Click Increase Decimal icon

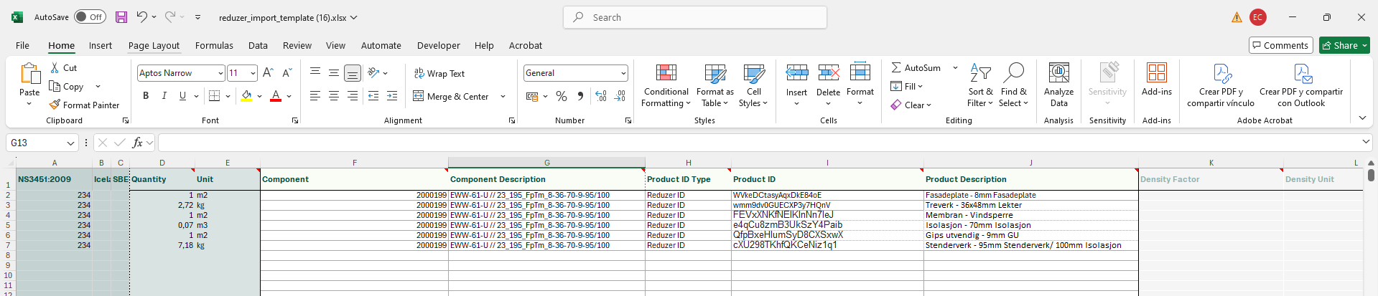[601, 96]
